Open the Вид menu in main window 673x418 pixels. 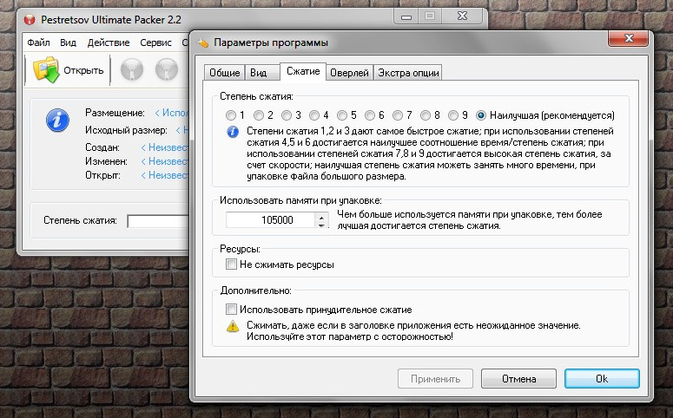point(68,42)
